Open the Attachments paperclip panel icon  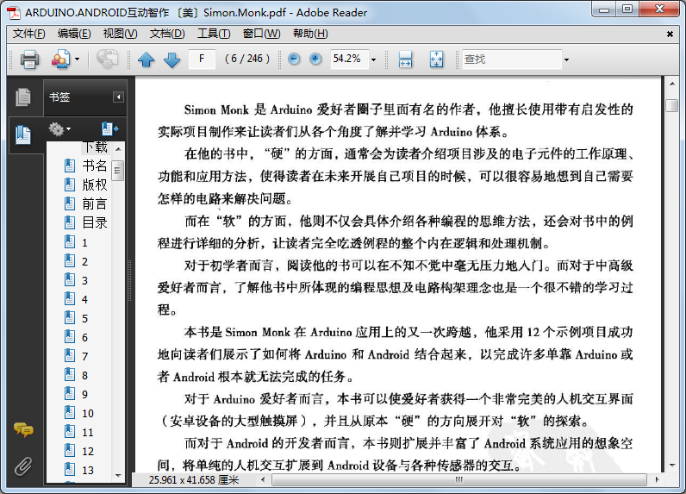point(23,466)
